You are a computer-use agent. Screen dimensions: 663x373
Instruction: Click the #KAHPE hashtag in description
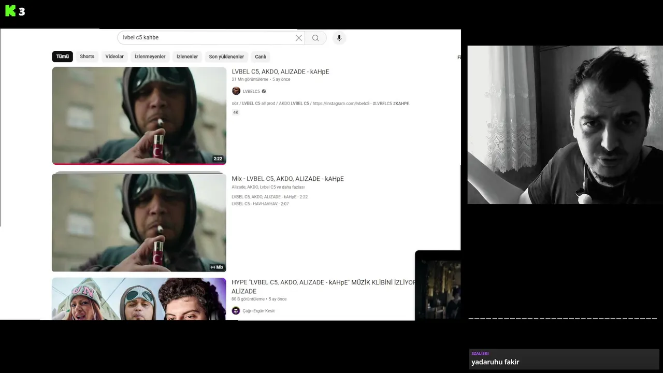point(401,104)
